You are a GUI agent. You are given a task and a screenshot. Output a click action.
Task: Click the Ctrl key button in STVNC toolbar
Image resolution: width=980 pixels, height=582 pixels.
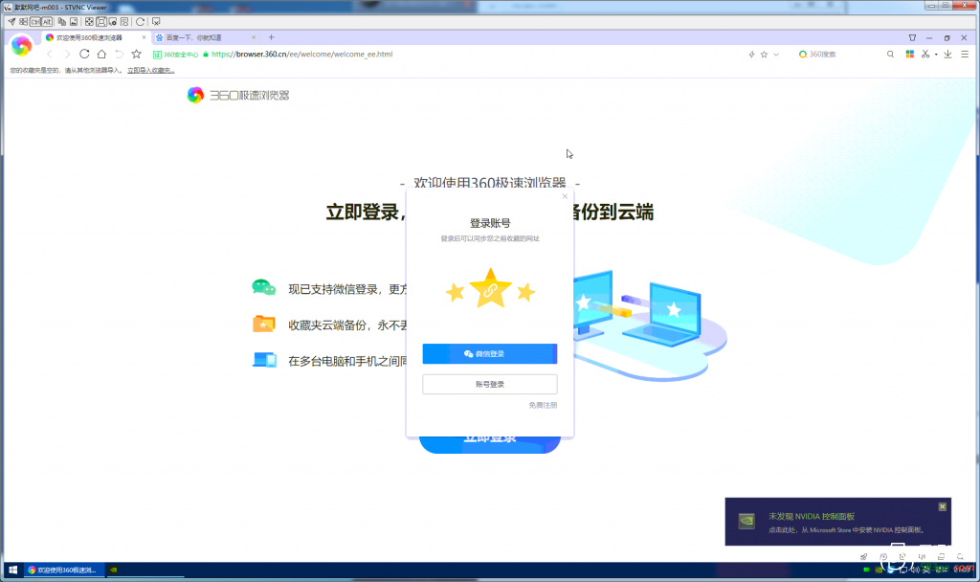point(35,22)
